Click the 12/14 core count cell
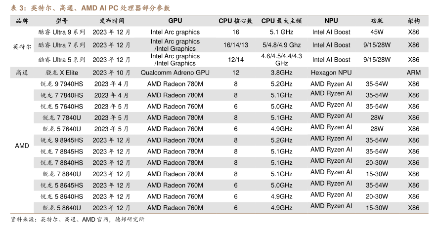This screenshot has width=437, height=228. point(235,60)
